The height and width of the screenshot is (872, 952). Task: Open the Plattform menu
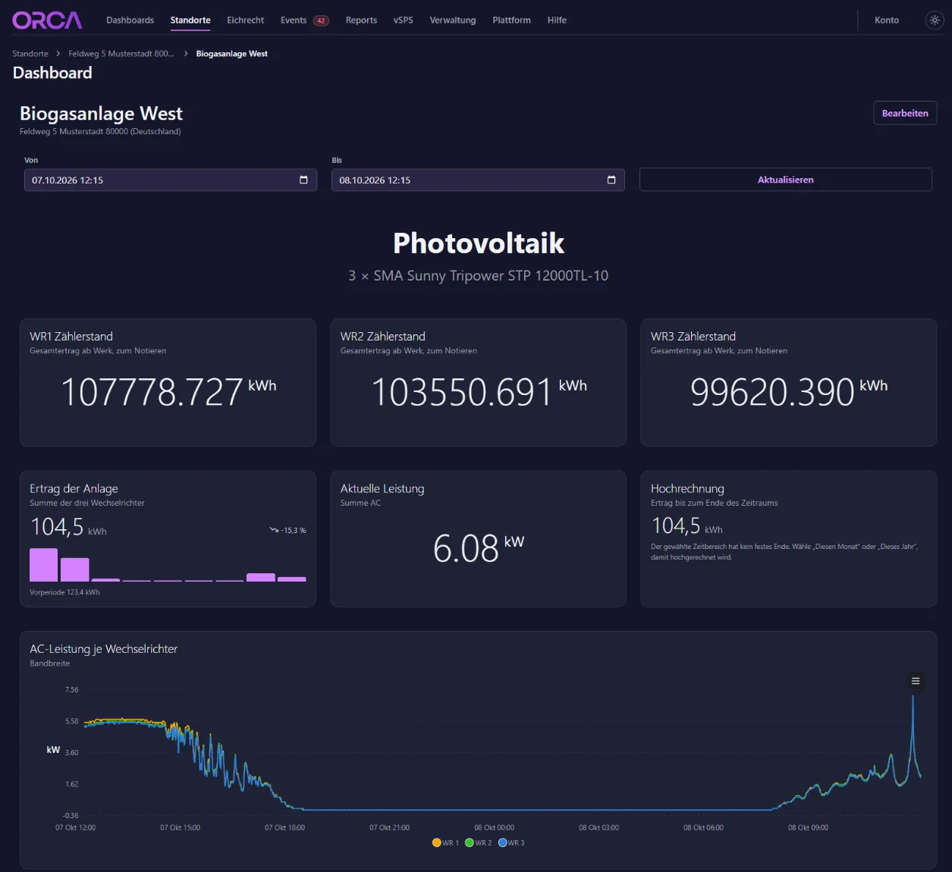coord(511,20)
